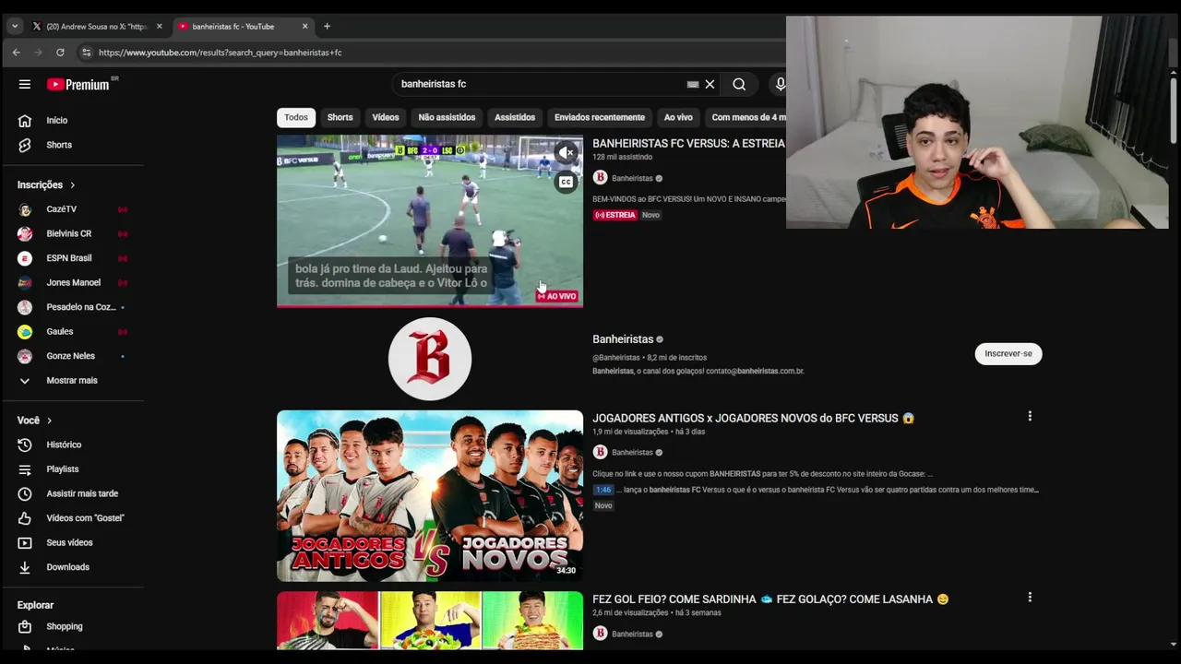Select the Enviados recentemente chip
The height and width of the screenshot is (664, 1181).
tap(600, 117)
